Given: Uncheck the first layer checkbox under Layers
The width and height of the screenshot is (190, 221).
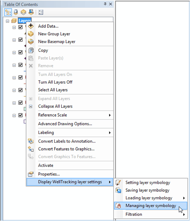Looking at the screenshot, I should [20, 27].
